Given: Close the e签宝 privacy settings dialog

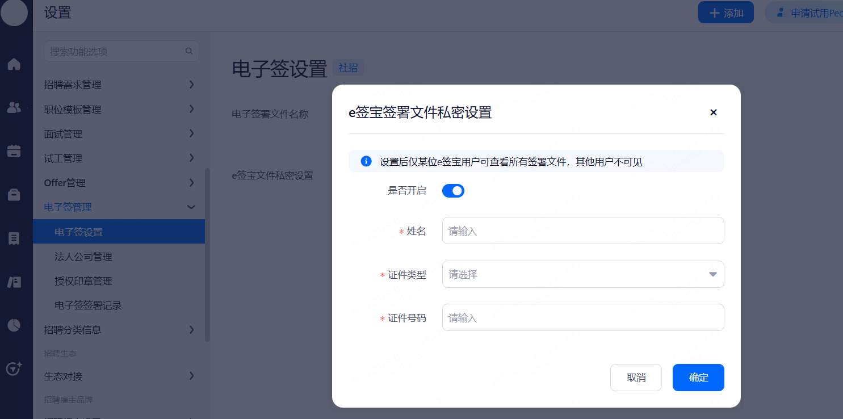Looking at the screenshot, I should click(714, 112).
